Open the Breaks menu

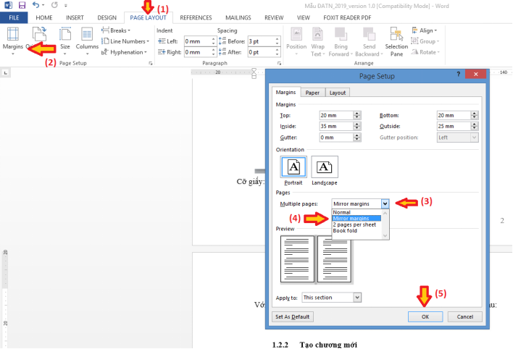(x=116, y=30)
